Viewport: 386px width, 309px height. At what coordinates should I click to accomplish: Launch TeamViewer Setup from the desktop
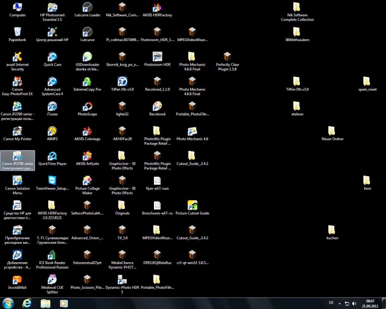(53, 181)
